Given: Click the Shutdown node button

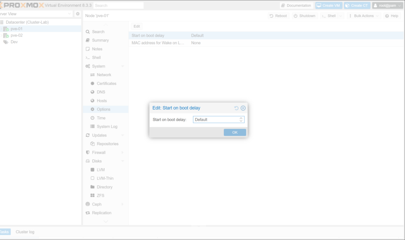Looking at the screenshot, I should 304,16.
